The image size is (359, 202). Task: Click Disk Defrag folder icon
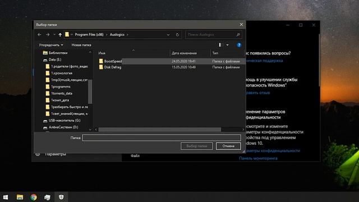[x=101, y=67]
